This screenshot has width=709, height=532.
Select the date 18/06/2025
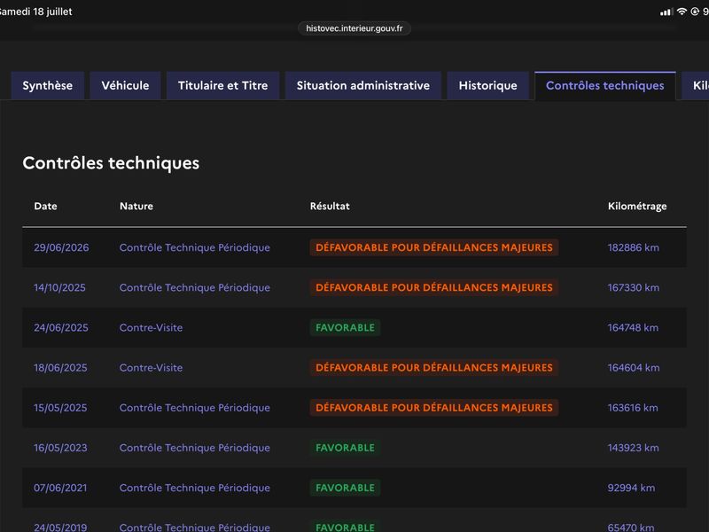click(60, 368)
